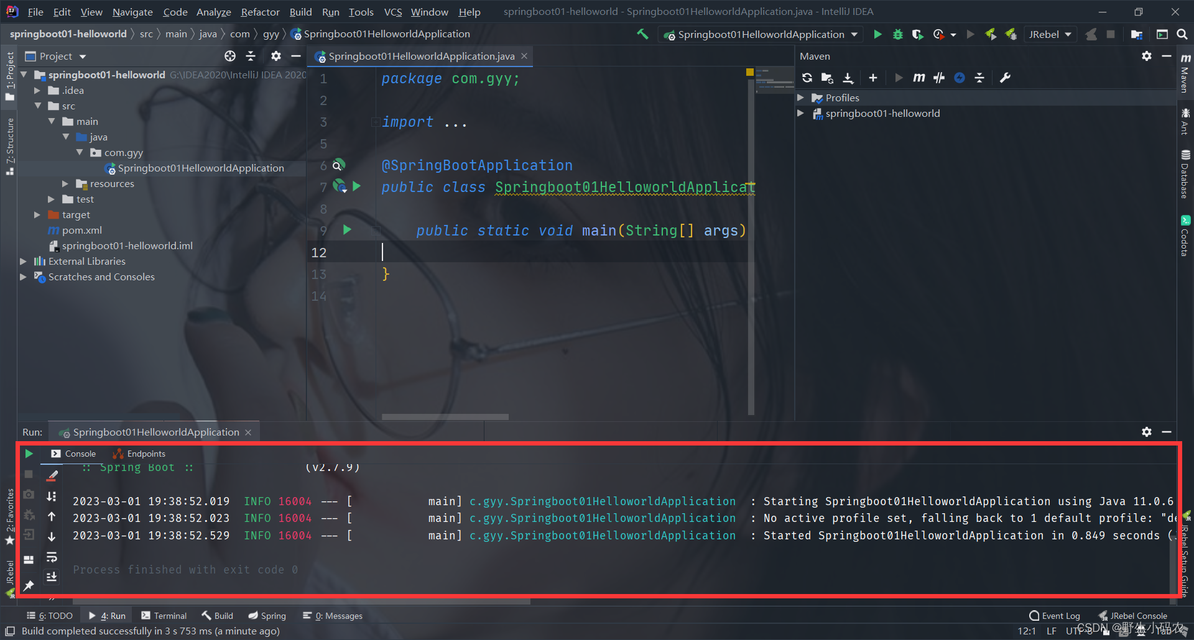Click the run gutter icon on line 7
Screen dimensions: 1194x640
pos(357,186)
